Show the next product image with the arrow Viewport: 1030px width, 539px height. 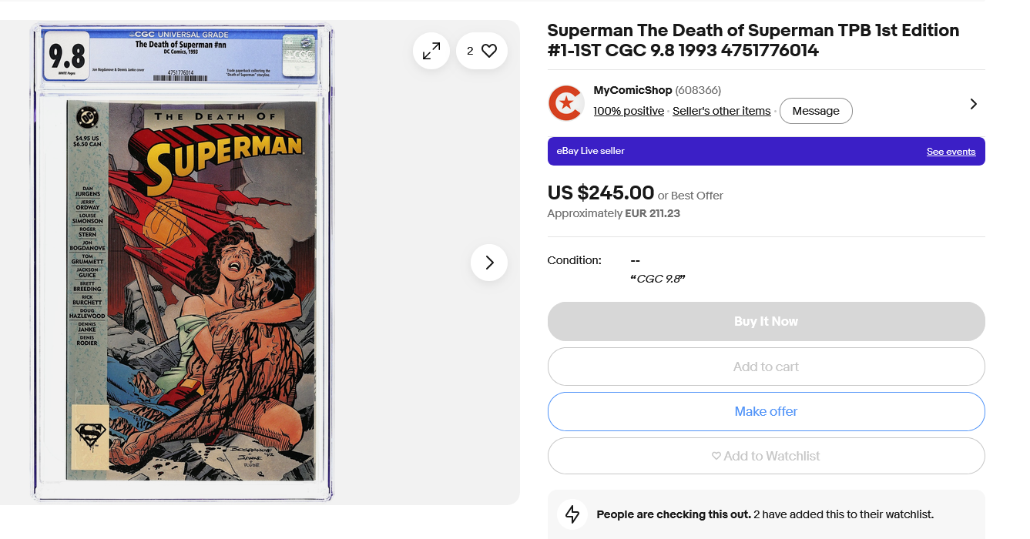489,263
